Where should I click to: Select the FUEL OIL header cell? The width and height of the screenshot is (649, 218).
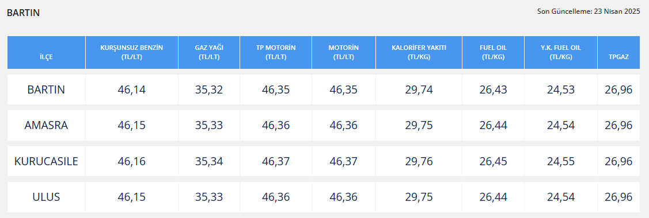[493, 52]
